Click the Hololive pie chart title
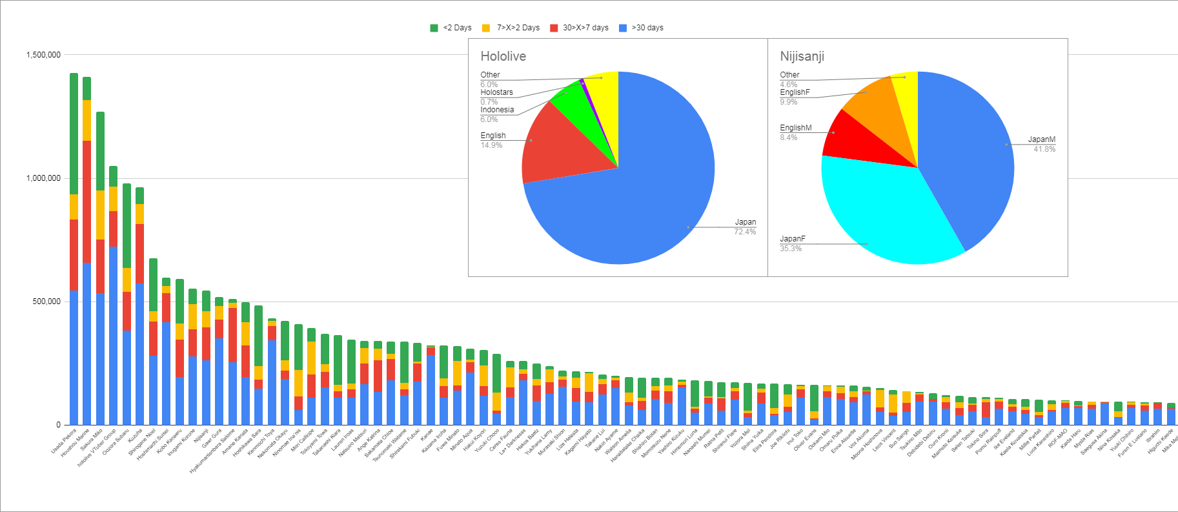1178x512 pixels. pos(503,56)
